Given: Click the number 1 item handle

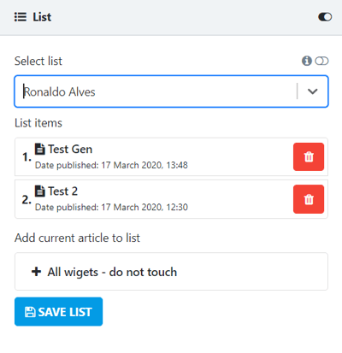Looking at the screenshot, I should click(x=27, y=157).
